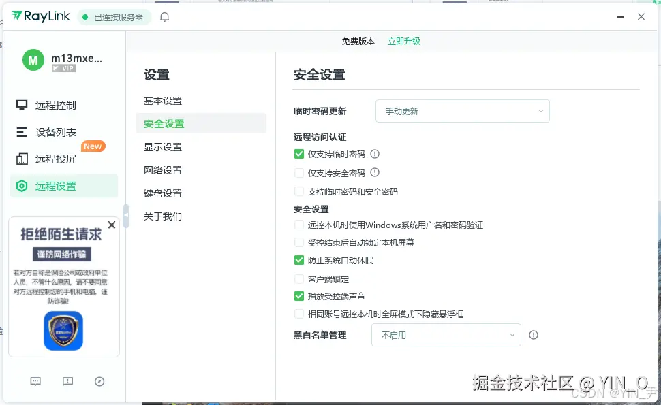Viewport: 661px width, 405px height.
Task: Open the chat message icon at bottom left
Action: click(x=35, y=382)
